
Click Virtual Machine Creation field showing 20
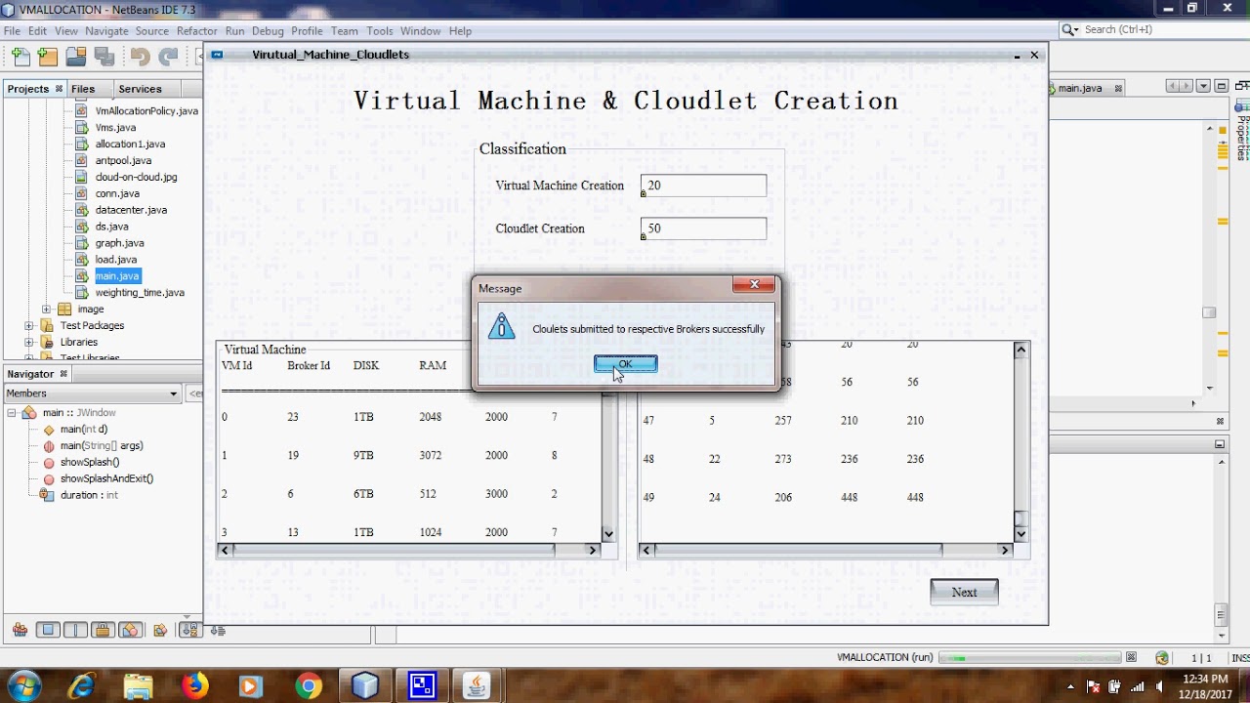tap(703, 186)
